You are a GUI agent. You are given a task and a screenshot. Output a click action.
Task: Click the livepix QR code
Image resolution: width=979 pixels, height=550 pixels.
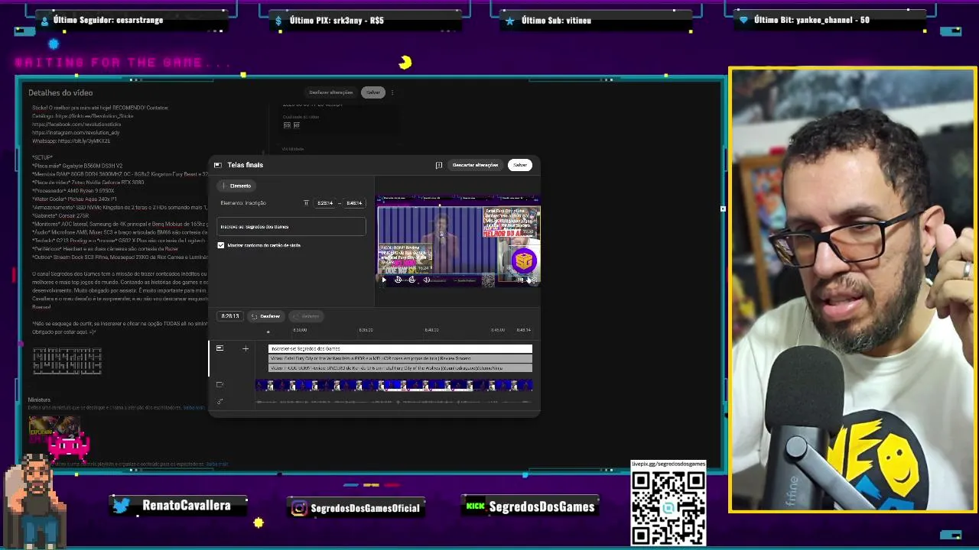(x=668, y=507)
